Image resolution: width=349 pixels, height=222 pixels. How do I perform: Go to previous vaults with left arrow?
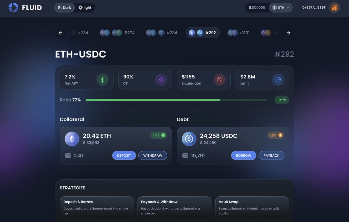coord(60,33)
